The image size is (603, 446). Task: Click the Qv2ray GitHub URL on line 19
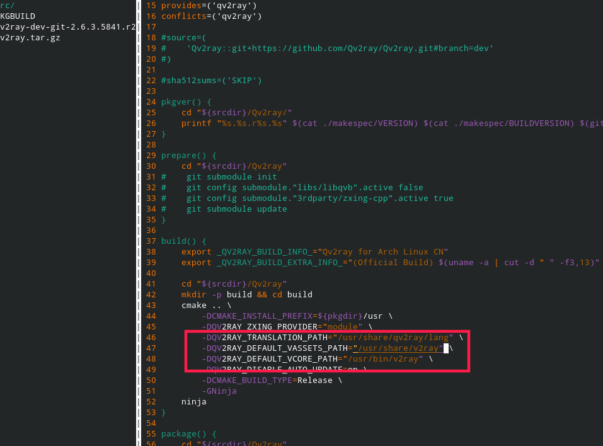coord(340,49)
